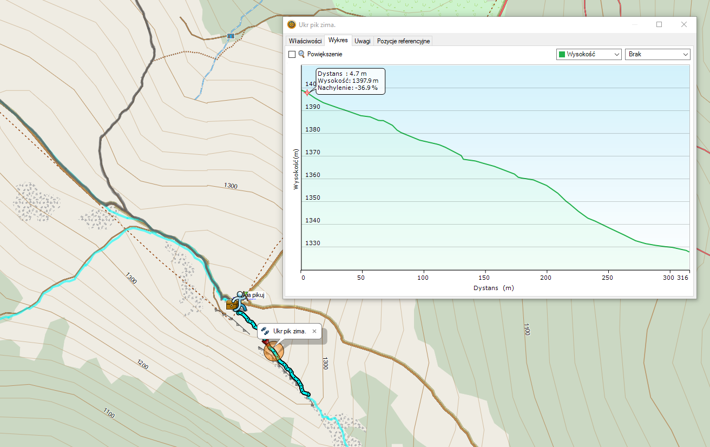Click the small blue map symbol on the stream

(x=231, y=36)
